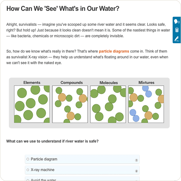Screen dimensions: 181x181
Task: Click the Mixtures particle diagram box
Action: 146,104
